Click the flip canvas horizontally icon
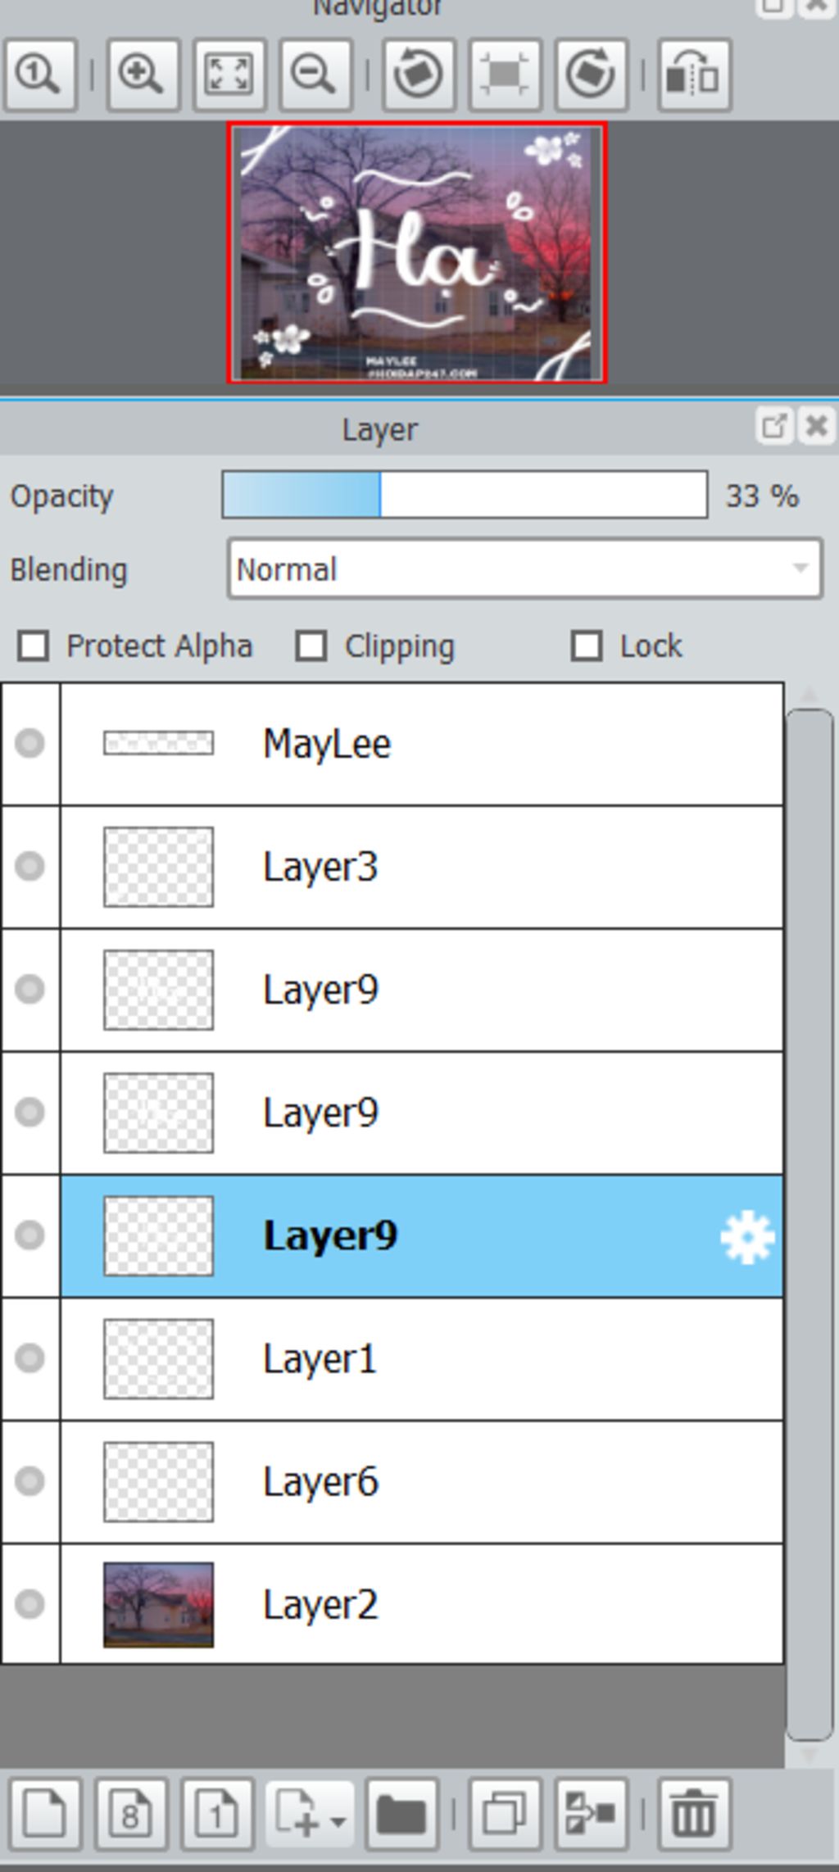 [x=694, y=75]
